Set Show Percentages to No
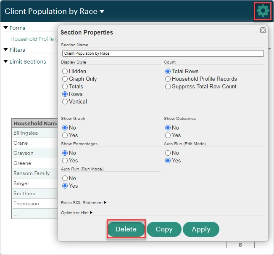This screenshot has width=274, height=255. 65,153
